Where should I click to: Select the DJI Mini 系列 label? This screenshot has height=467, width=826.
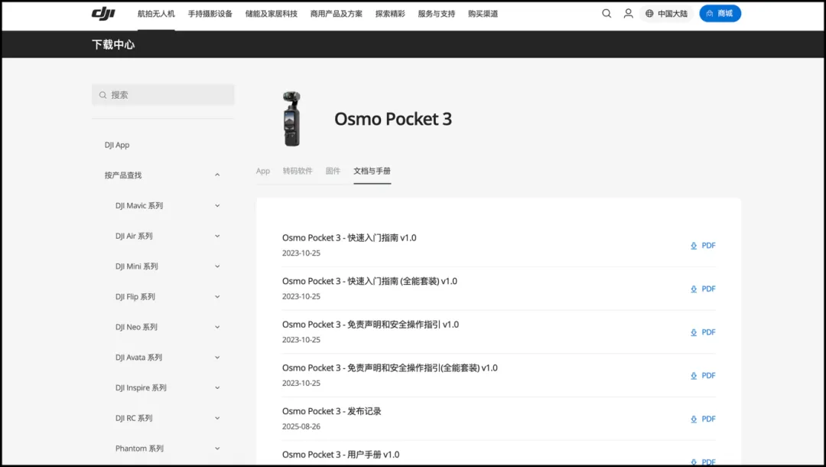click(136, 266)
